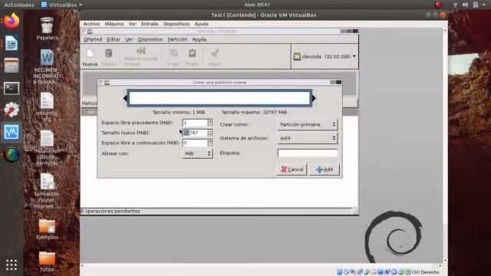Select the Ejemplos folder on desktop

point(47,229)
